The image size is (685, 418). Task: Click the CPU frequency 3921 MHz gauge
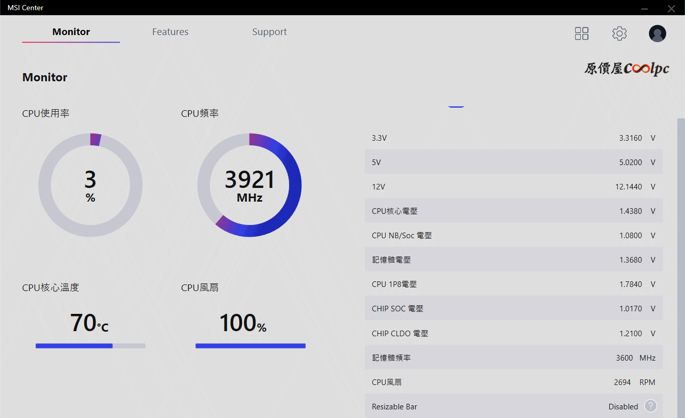250,185
